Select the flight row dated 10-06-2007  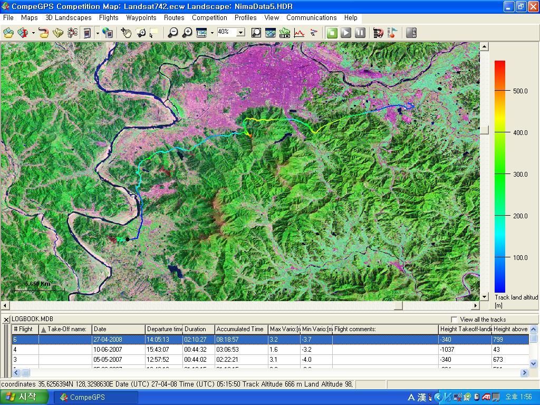(x=271, y=350)
